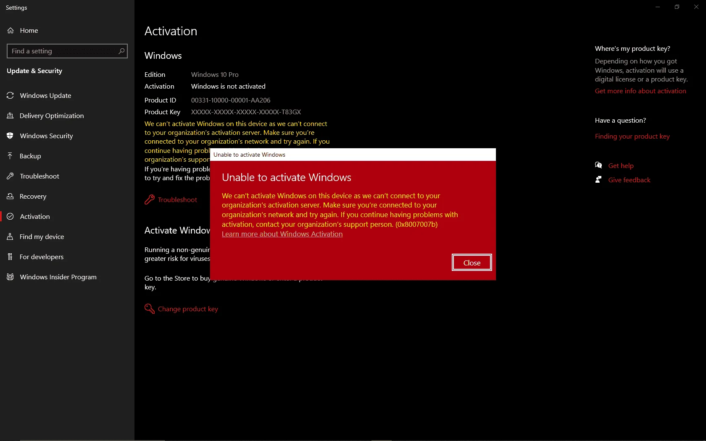This screenshot has height=441, width=706.
Task: Restore down the Settings window
Action: click(677, 7)
